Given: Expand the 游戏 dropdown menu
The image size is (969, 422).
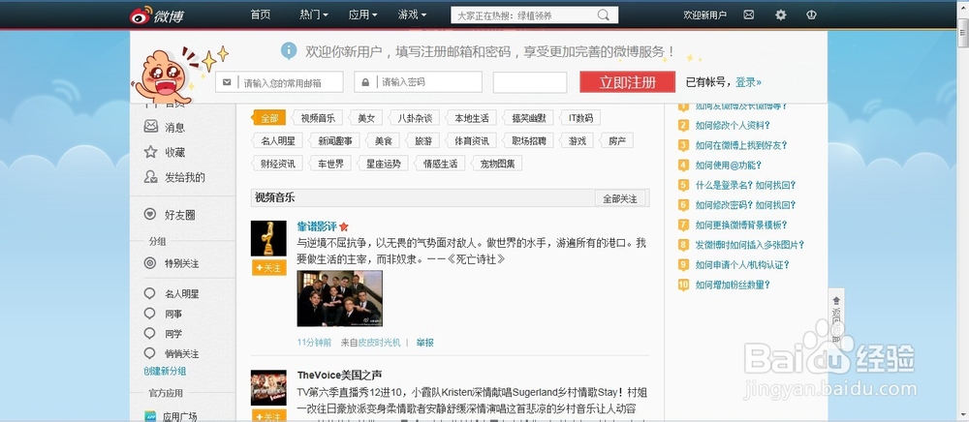Looking at the screenshot, I should coord(412,15).
